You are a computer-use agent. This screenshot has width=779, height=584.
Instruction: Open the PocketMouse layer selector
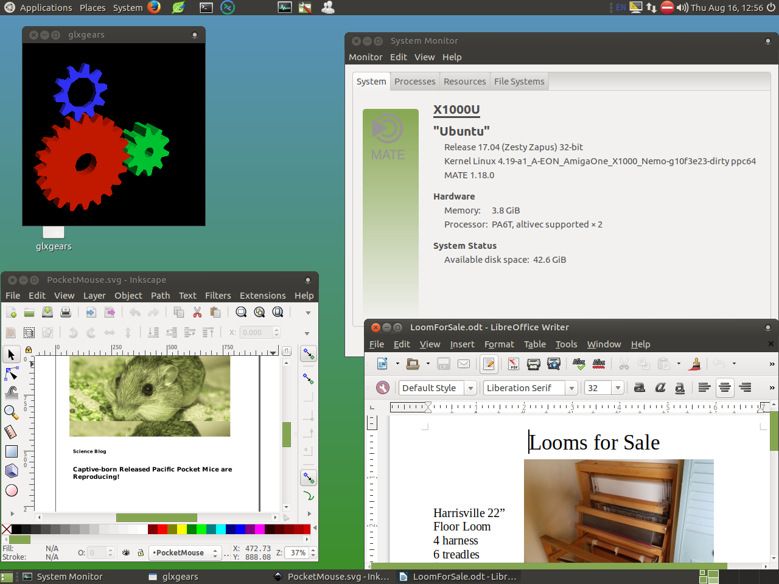[x=185, y=552]
